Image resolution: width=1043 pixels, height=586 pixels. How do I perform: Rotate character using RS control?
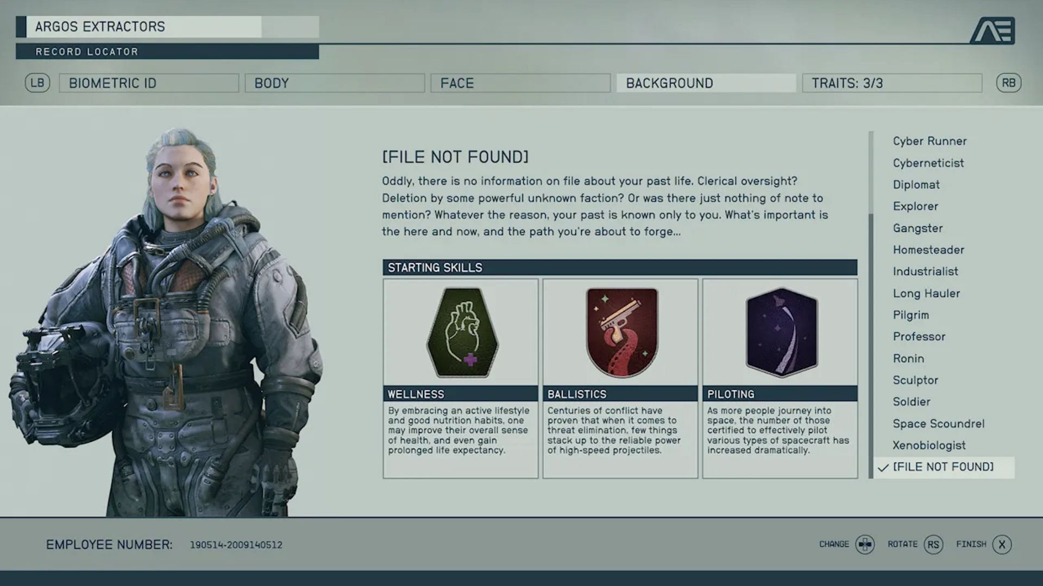[933, 545]
